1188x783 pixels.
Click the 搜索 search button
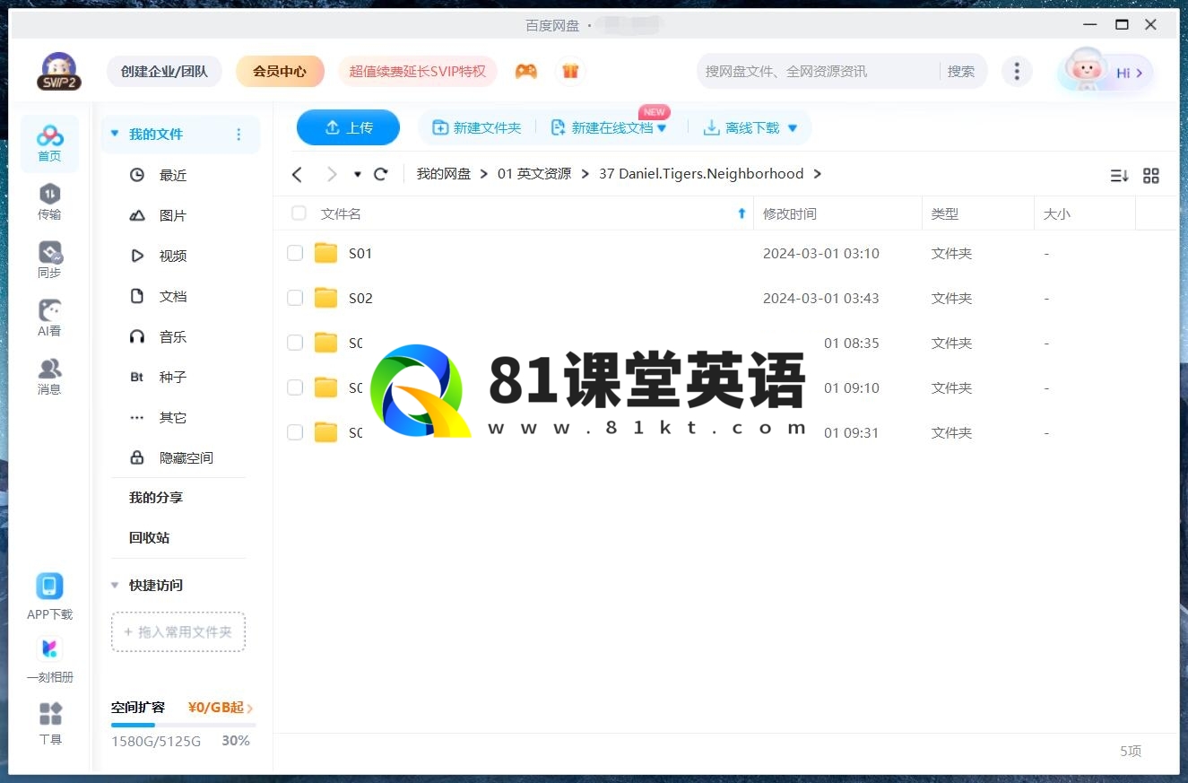[x=961, y=71]
